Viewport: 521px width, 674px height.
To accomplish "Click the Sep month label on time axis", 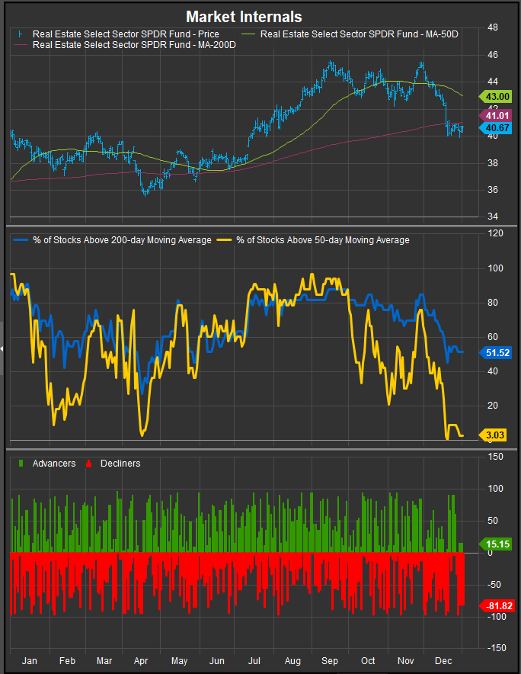I will (x=329, y=659).
